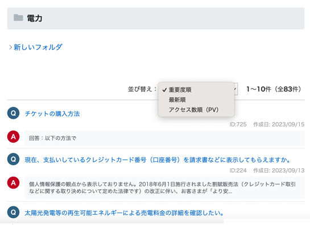The height and width of the screenshot is (225, 310).
Task: Click the 1〜10件（全83件） result count
Action: coord(274,89)
